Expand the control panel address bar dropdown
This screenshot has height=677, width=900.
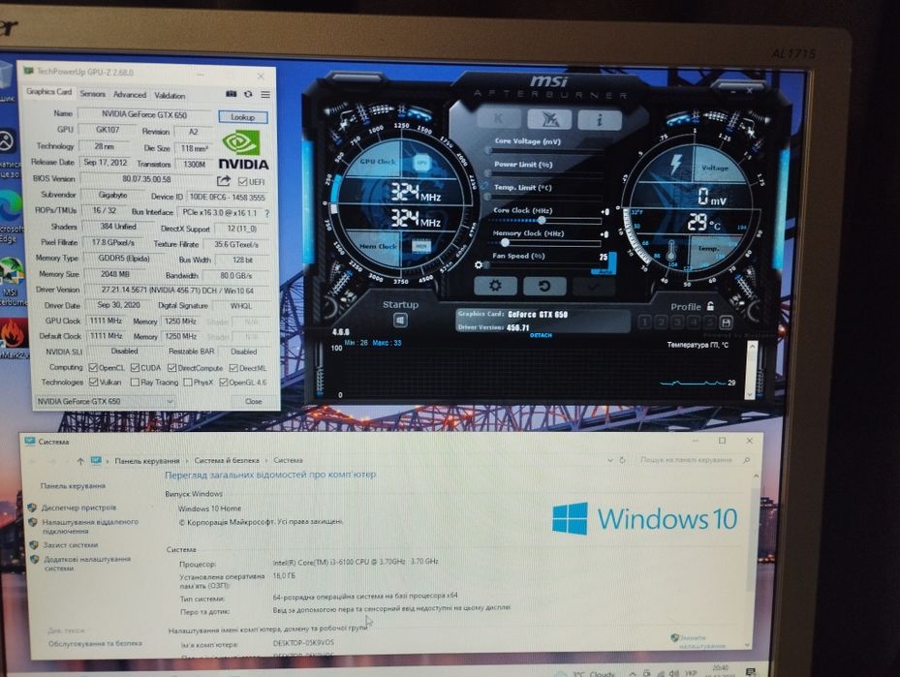609,460
